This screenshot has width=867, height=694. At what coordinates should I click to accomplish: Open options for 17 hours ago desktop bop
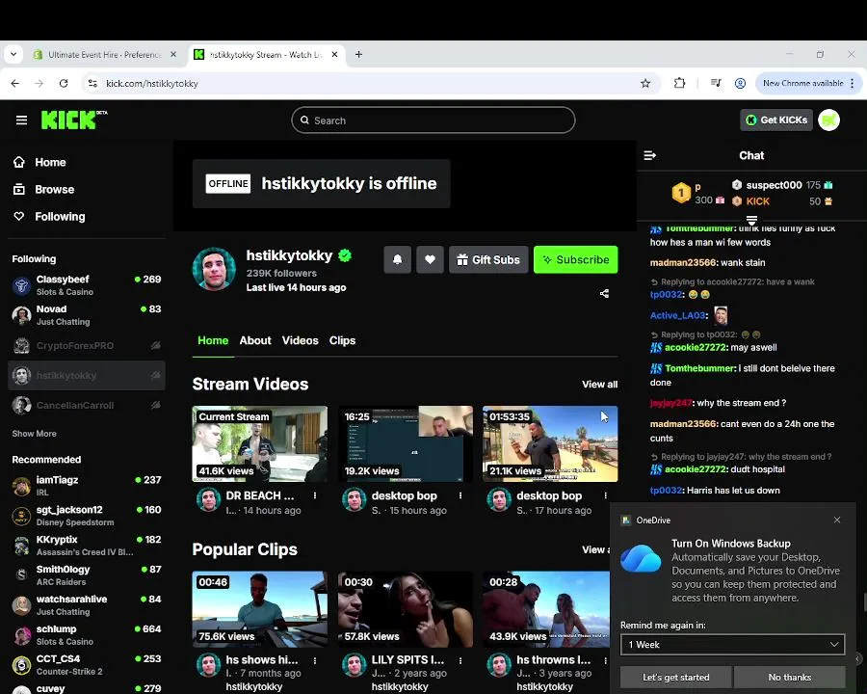pos(606,495)
